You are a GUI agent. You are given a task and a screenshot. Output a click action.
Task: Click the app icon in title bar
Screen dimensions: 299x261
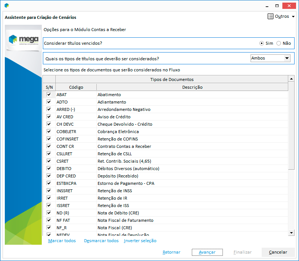tap(7, 6)
